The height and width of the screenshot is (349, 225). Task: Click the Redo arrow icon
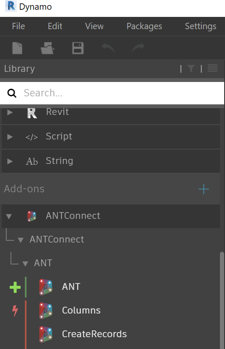tap(138, 47)
